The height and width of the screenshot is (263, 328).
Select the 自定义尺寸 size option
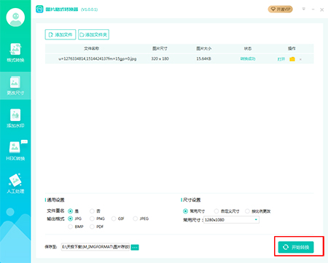coord(216,211)
